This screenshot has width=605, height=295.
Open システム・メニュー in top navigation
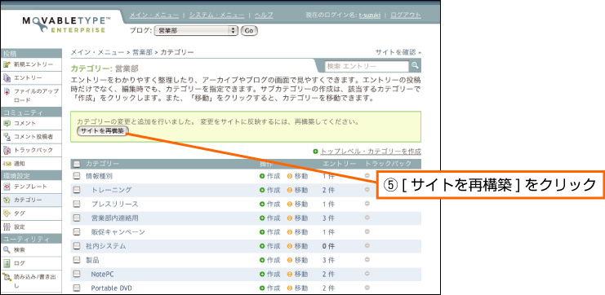coord(217,15)
